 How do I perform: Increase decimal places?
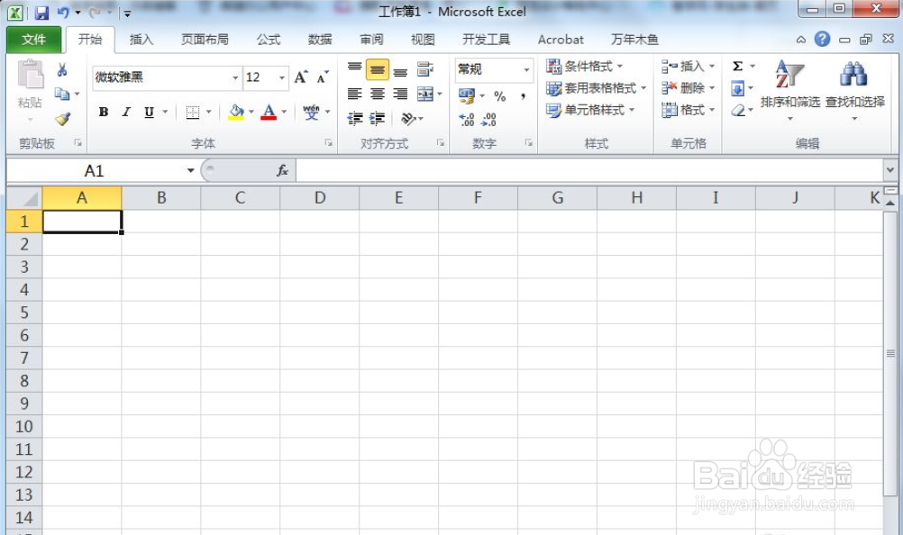[x=467, y=119]
